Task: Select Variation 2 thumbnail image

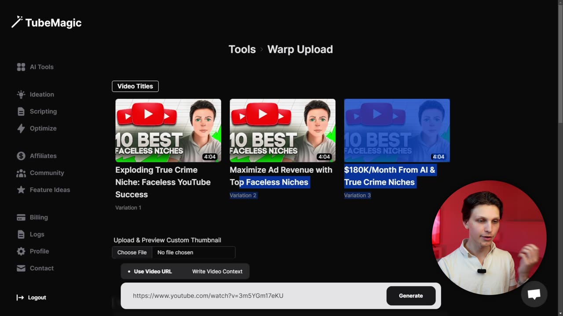Action: click(x=282, y=130)
